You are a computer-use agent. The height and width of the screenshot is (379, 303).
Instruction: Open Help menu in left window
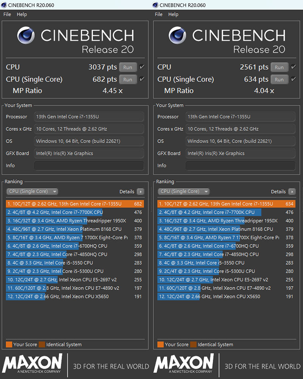[22, 14]
